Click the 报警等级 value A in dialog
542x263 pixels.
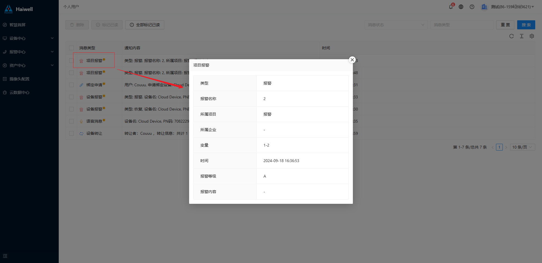click(265, 176)
